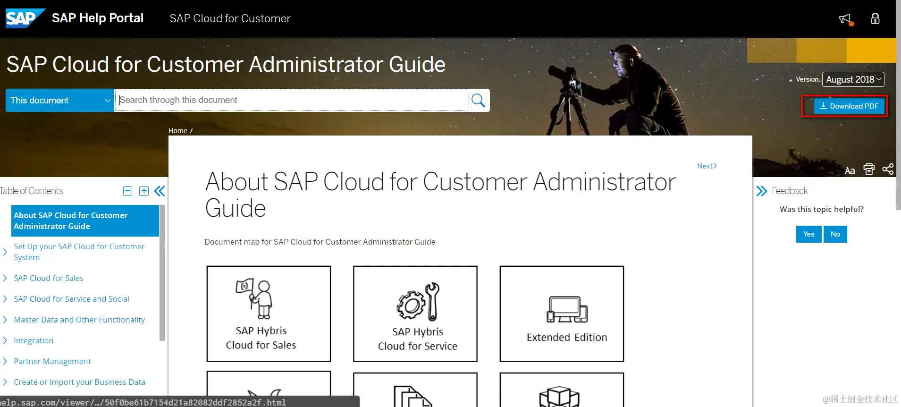
Task: Open SAP Hybris Cloud for Service tile
Action: tap(415, 314)
